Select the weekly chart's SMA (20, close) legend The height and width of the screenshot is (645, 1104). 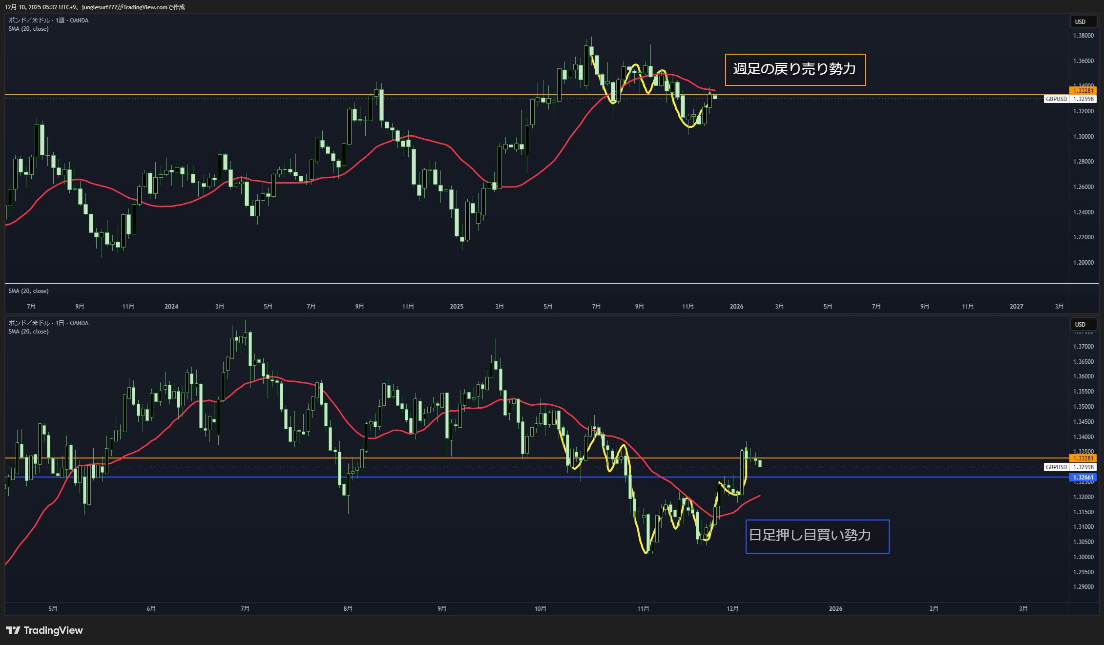28,29
